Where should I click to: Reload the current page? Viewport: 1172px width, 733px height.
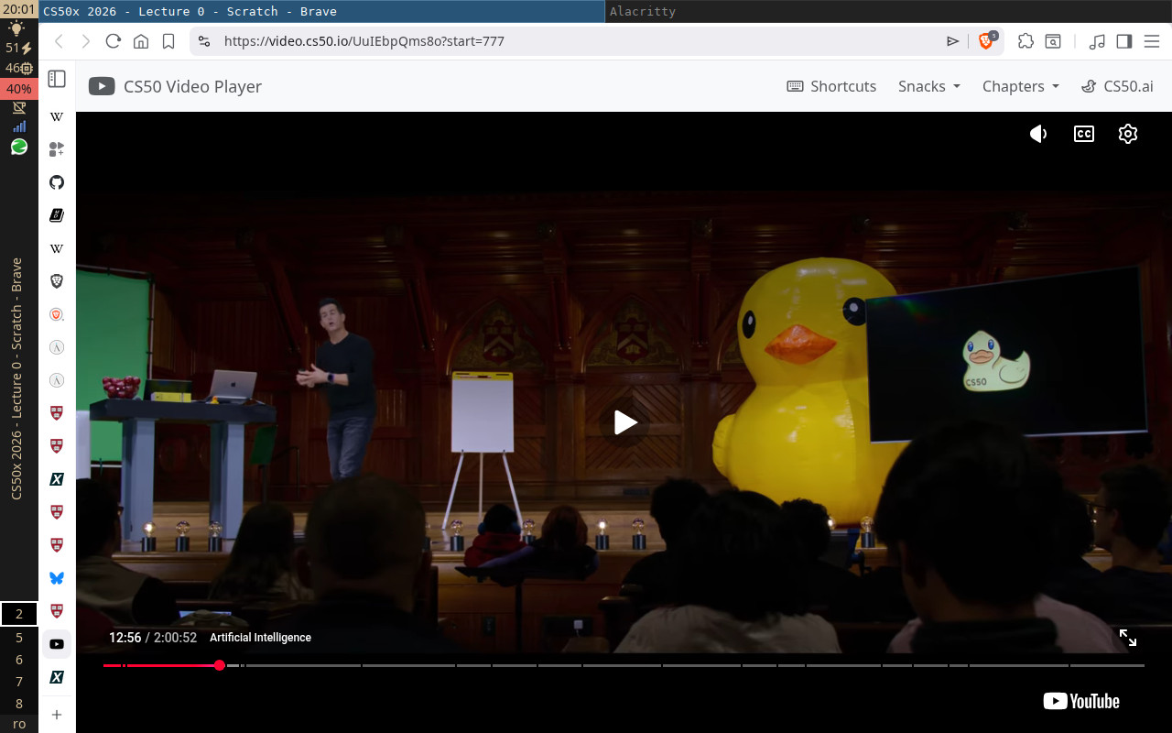tap(113, 41)
